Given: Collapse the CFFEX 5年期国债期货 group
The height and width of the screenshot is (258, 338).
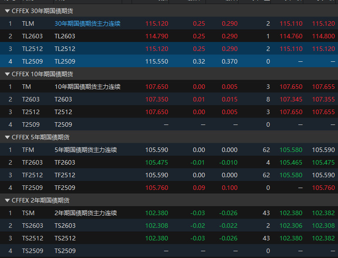Looking at the screenshot, I should (x=7, y=137).
